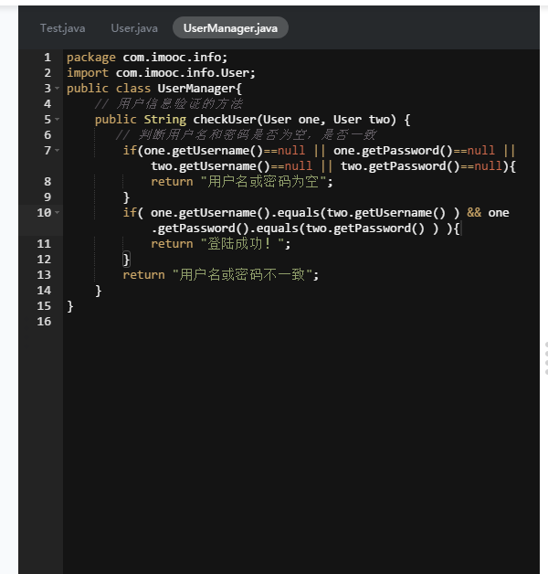Click line number 8 in the gutter
This screenshot has height=574, width=548.
point(47,182)
